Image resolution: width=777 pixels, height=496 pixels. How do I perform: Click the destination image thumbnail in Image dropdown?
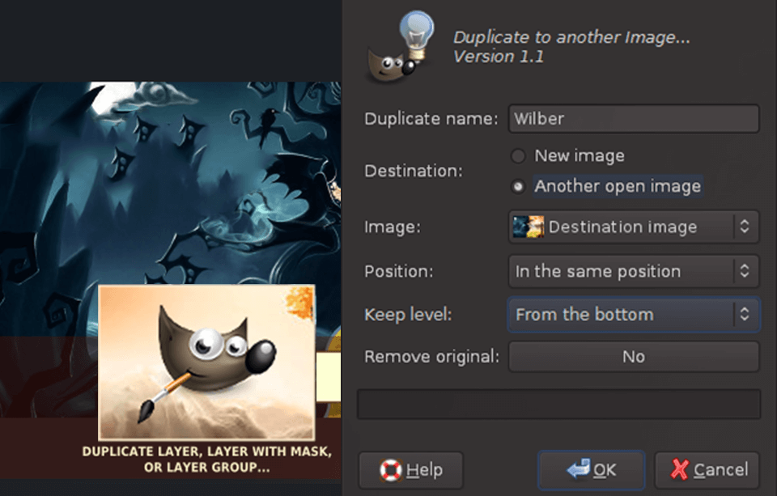click(x=528, y=227)
